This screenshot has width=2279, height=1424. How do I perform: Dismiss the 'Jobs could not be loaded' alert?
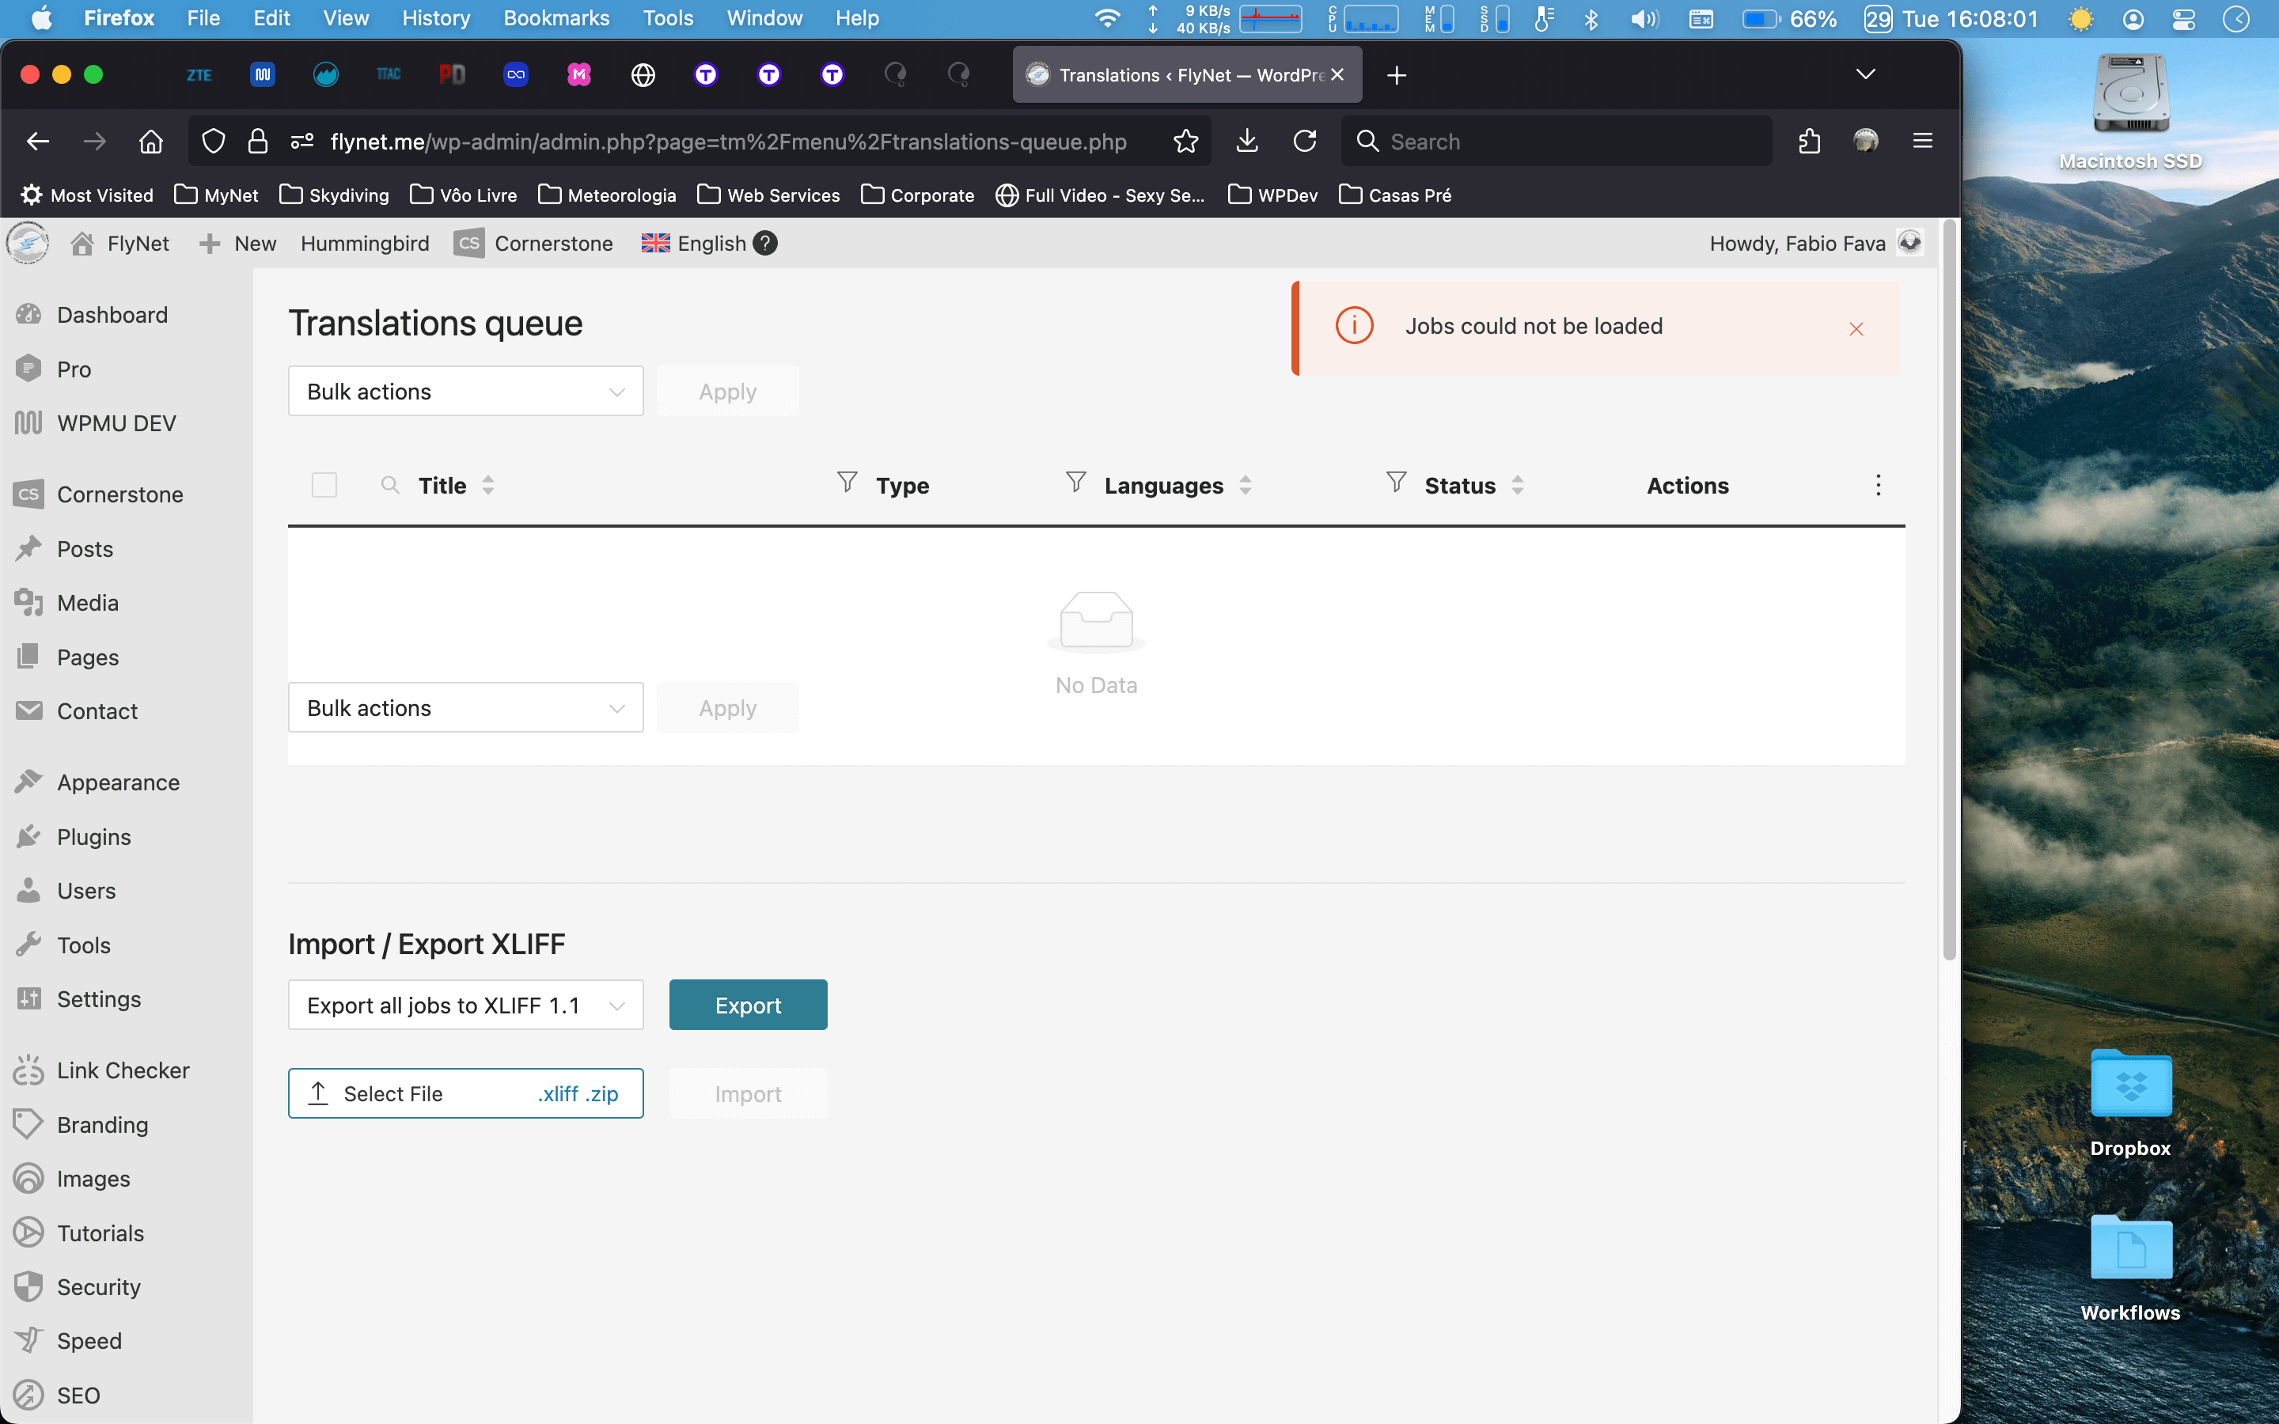point(1856,328)
